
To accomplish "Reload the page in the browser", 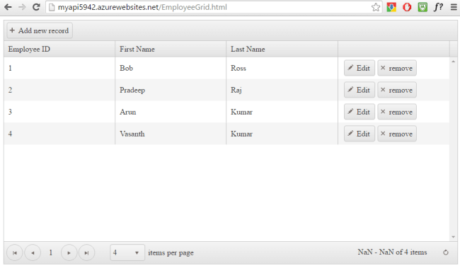I will [x=36, y=7].
